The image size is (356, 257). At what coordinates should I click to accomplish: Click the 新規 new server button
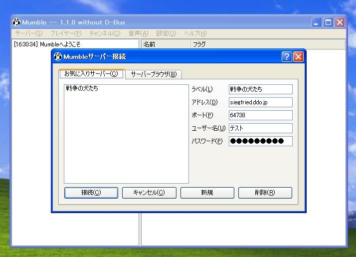(x=207, y=193)
